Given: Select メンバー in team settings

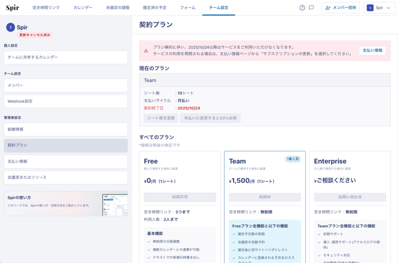Looking at the screenshot, I should pos(65,85).
